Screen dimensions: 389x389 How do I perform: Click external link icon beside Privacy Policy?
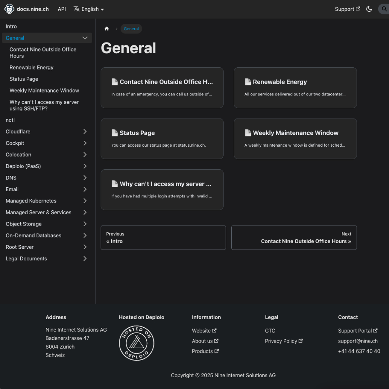[x=300, y=341]
